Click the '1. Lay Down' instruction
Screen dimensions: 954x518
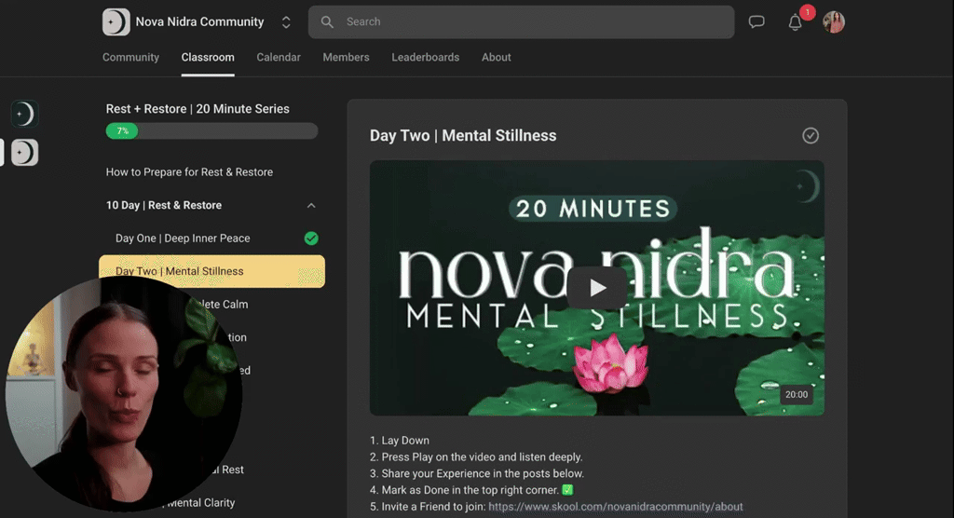tap(399, 440)
